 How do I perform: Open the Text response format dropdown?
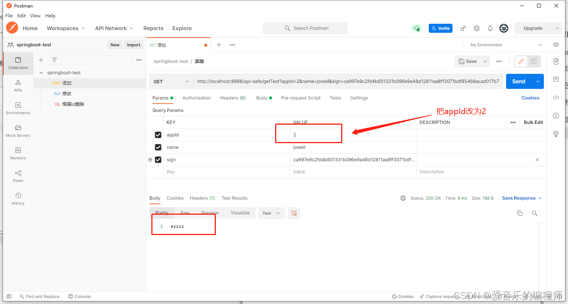pos(271,213)
